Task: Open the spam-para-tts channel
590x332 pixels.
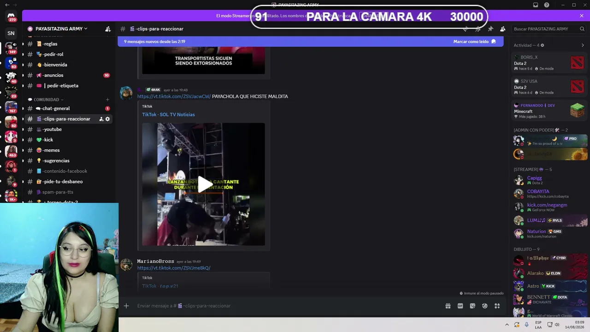Action: (x=67, y=192)
